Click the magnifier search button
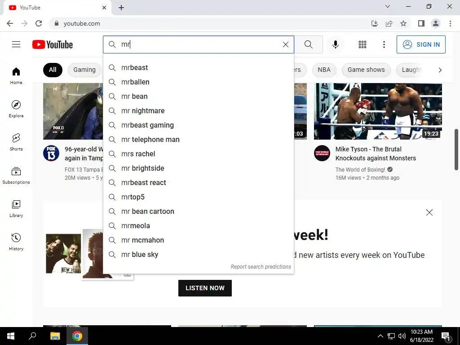Viewport: 460px width, 345px height. pyautogui.click(x=308, y=44)
